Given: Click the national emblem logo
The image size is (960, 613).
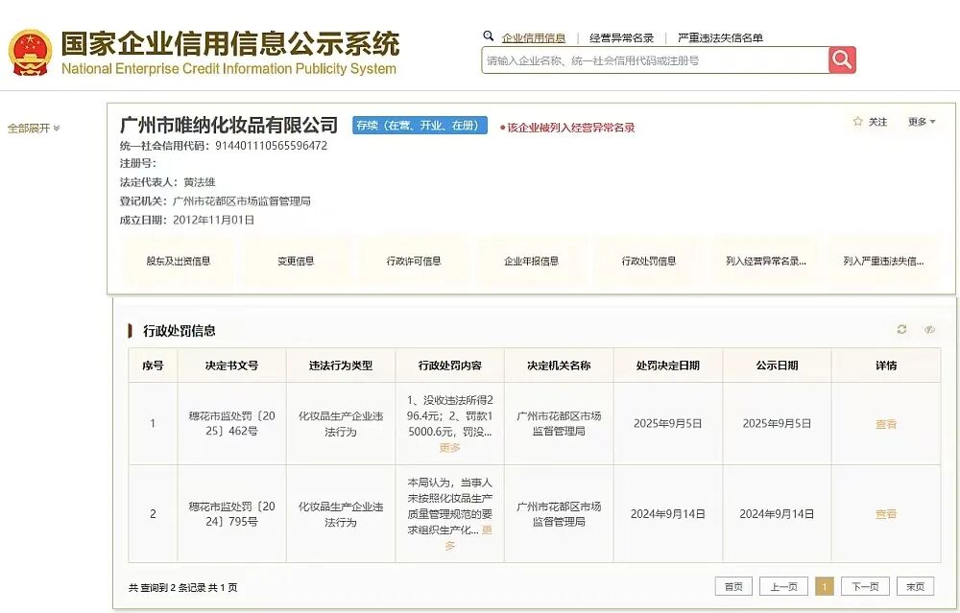Looking at the screenshot, I should [x=30, y=52].
